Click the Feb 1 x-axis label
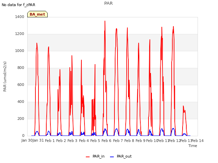The height and width of the screenshot is (163, 218). pyautogui.click(x=50, y=141)
